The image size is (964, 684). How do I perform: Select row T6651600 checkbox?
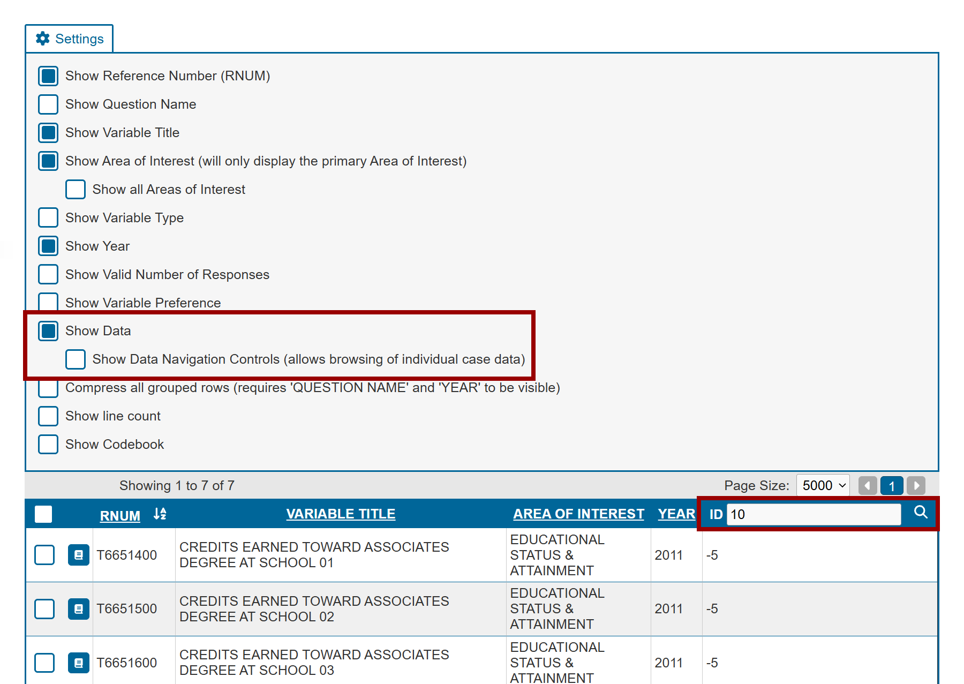point(44,663)
